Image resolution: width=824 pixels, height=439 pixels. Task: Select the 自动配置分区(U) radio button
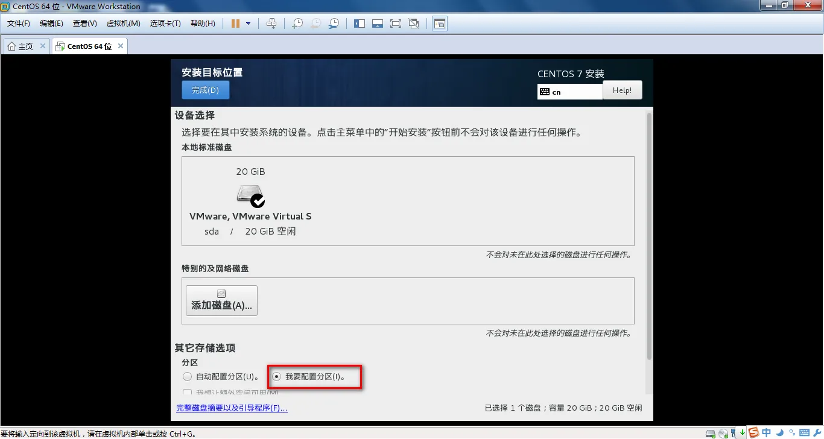point(187,377)
